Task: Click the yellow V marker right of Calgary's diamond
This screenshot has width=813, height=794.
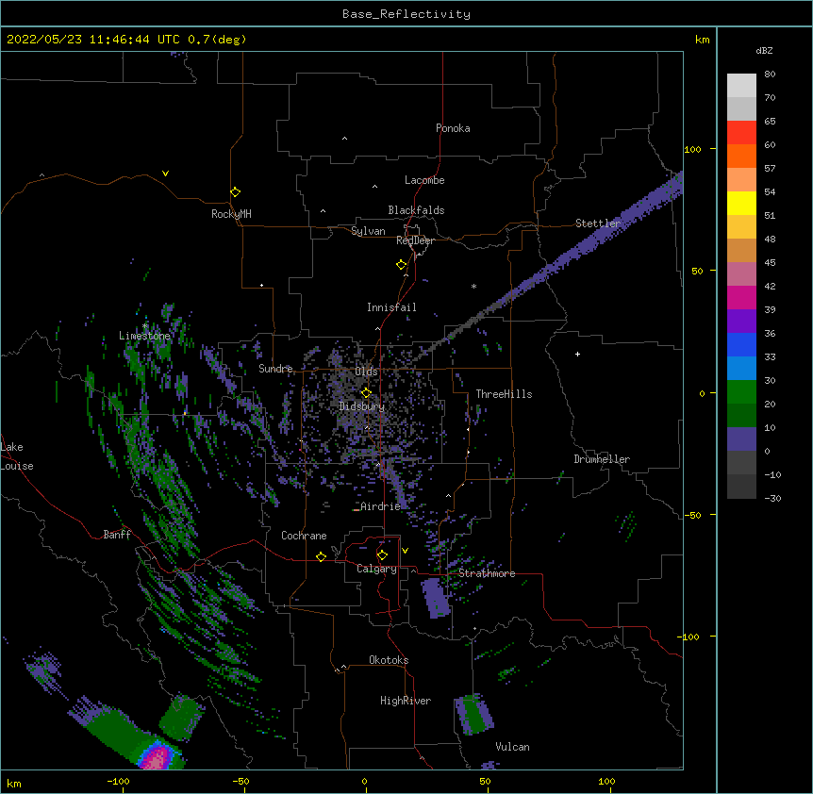Action: pos(405,551)
